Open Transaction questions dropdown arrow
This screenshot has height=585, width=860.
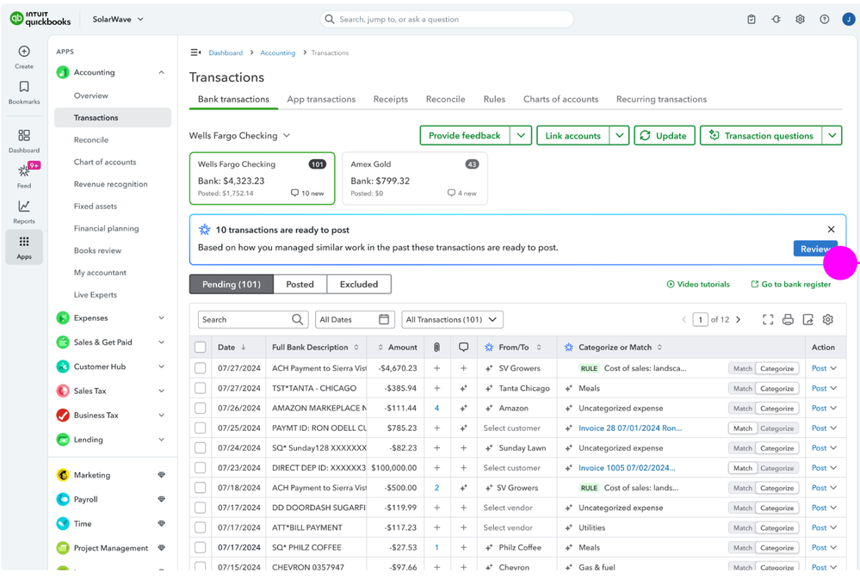click(x=832, y=135)
